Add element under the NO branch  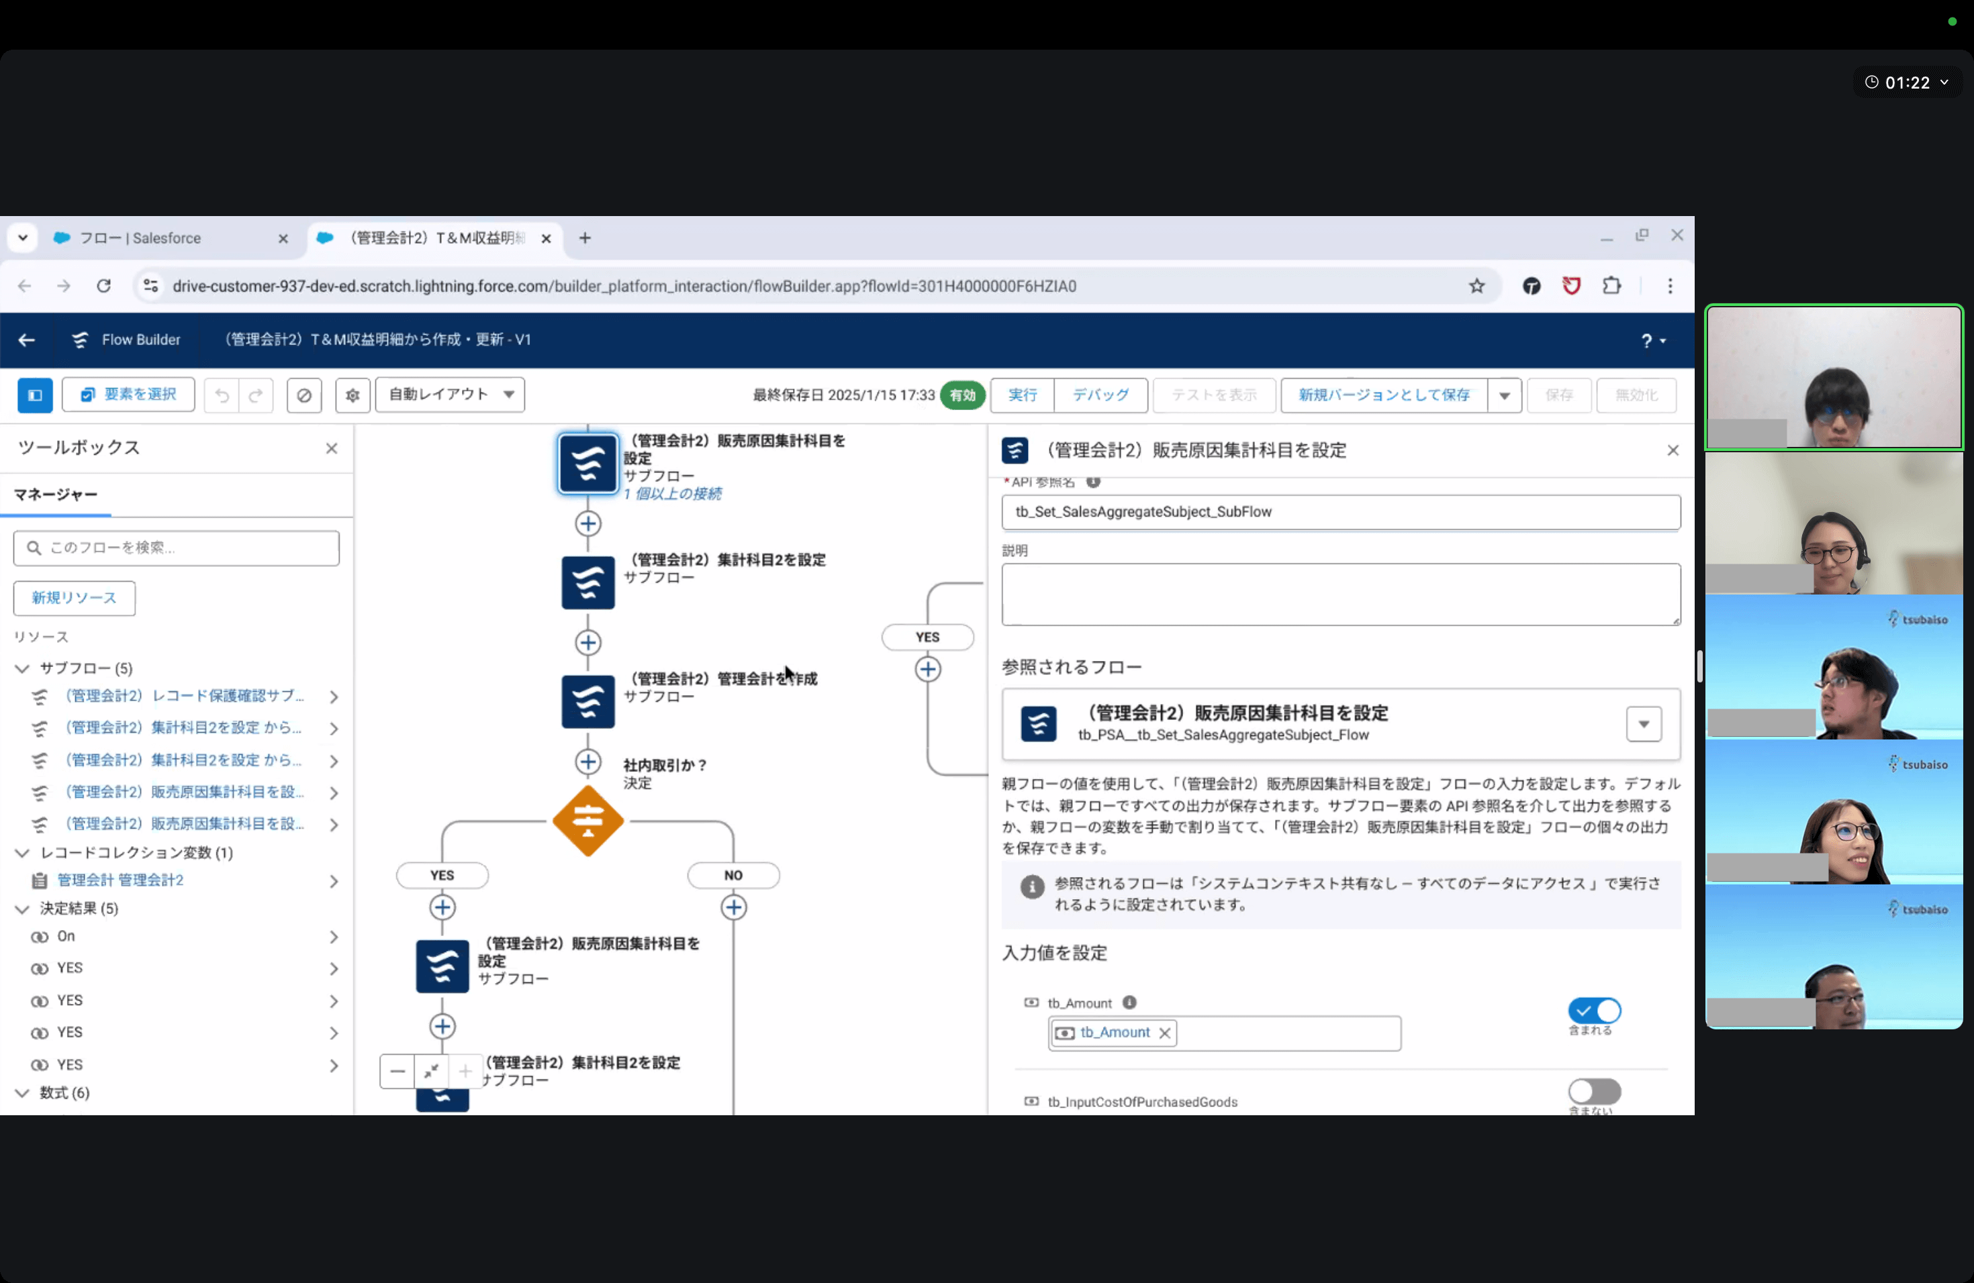point(733,907)
